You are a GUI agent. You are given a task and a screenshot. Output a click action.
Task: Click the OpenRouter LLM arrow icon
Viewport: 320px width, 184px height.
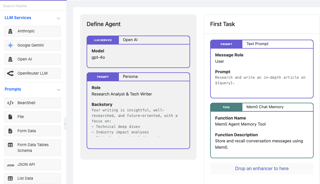[x=10, y=73]
